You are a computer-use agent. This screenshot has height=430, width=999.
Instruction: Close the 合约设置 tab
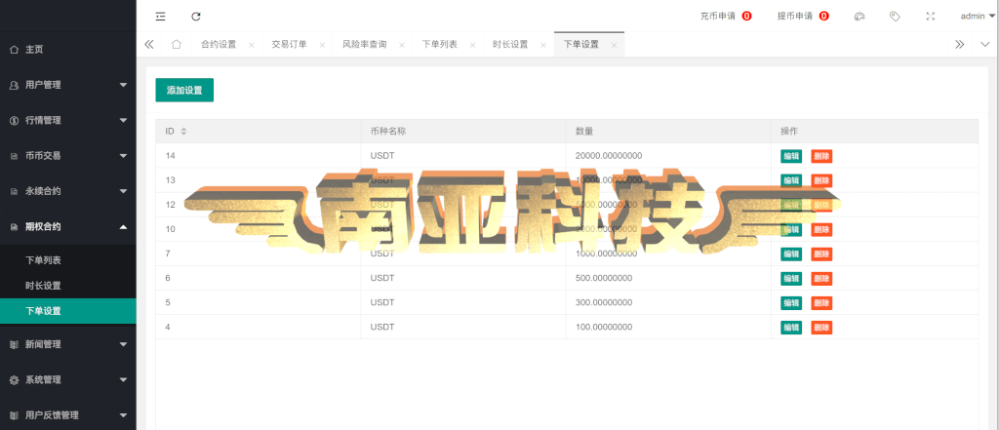251,45
